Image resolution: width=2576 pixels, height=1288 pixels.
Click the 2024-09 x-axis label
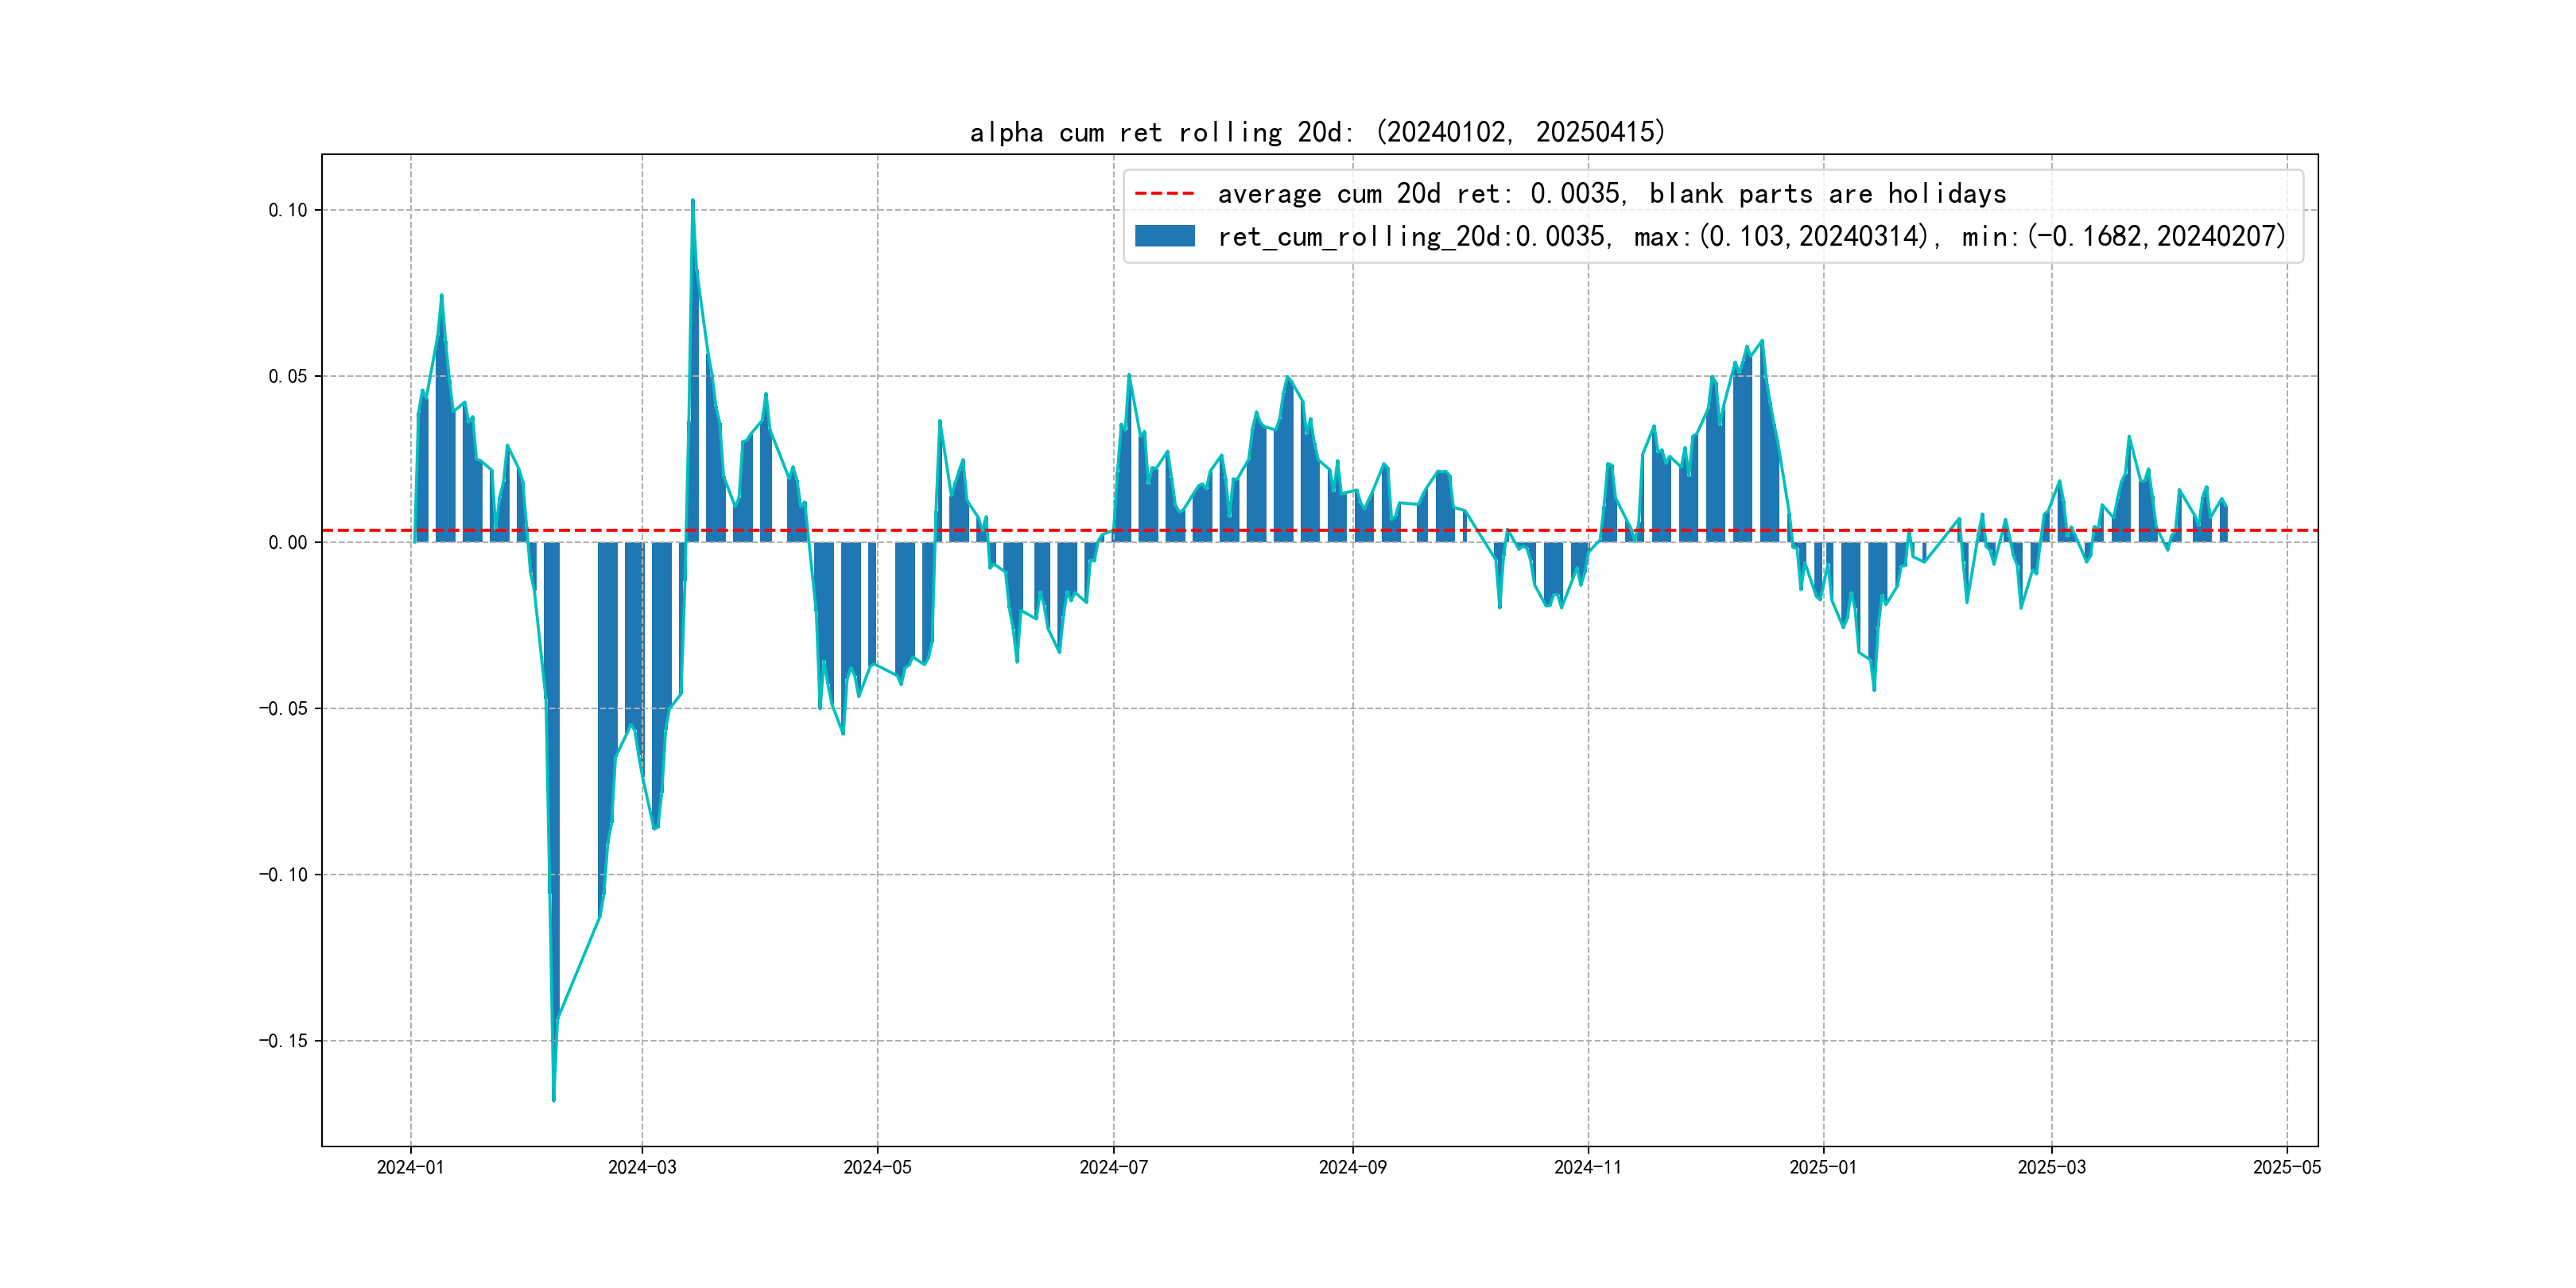(1352, 1167)
